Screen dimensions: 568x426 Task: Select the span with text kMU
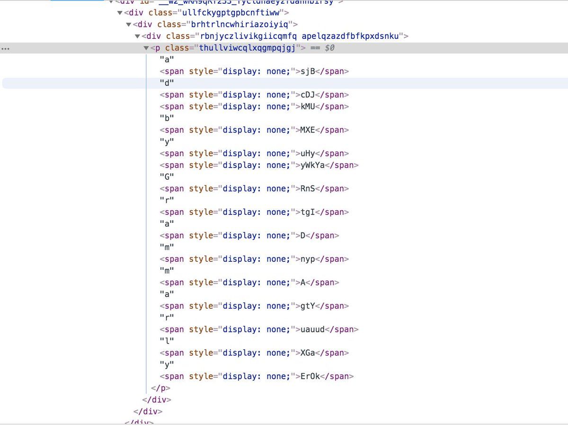pos(254,106)
